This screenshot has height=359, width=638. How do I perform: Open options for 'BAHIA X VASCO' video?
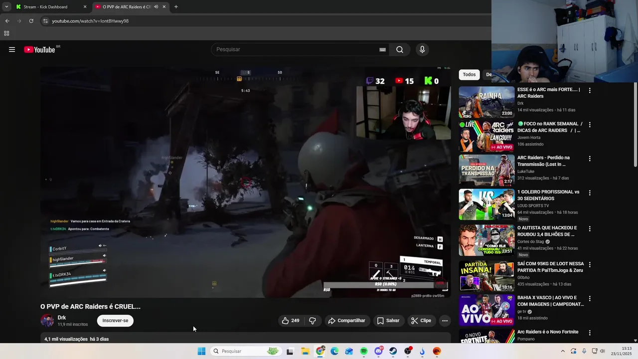point(590,299)
